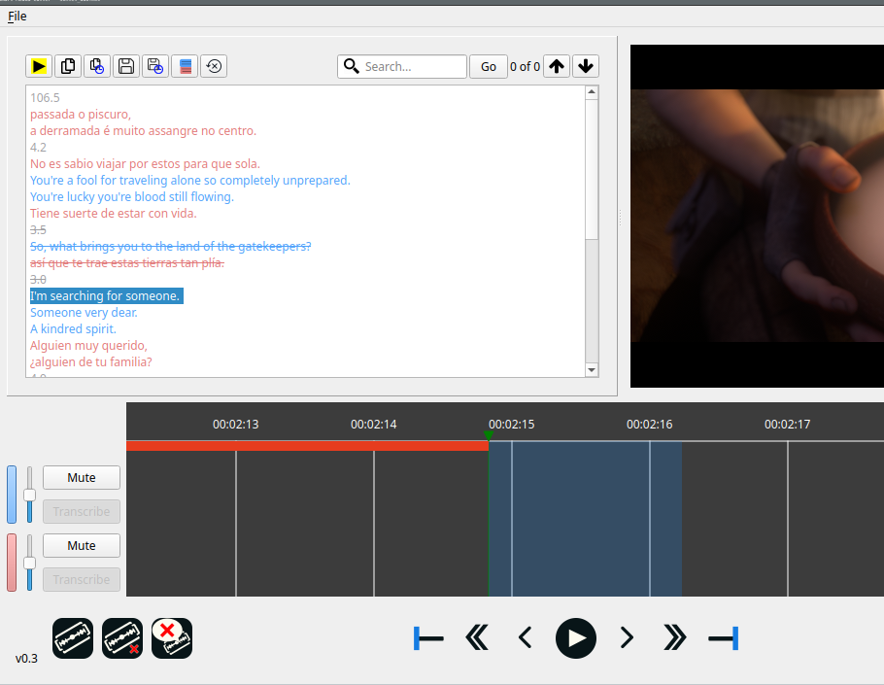The height and width of the screenshot is (685, 884).
Task: Click the razor blade icon with small red X
Action: pyautogui.click(x=122, y=638)
